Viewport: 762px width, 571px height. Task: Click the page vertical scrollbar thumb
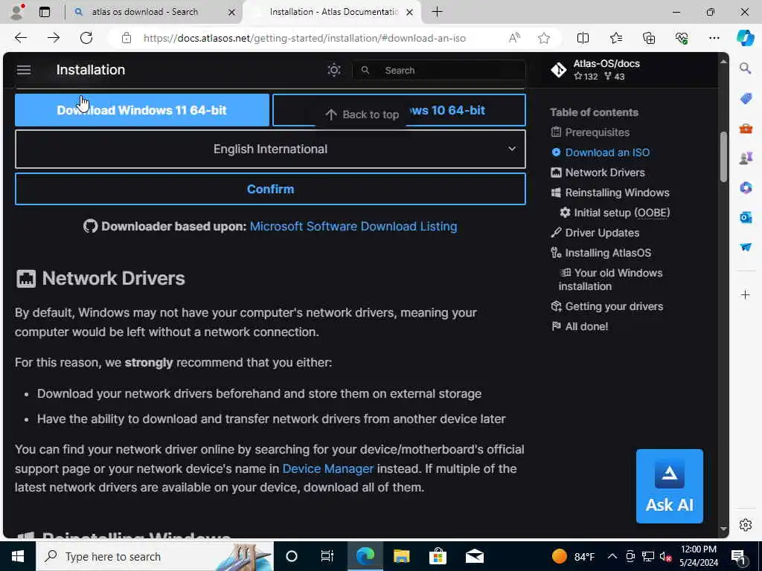(x=723, y=157)
